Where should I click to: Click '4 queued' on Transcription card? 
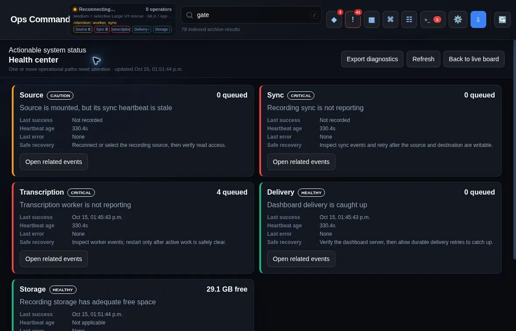[x=232, y=192]
